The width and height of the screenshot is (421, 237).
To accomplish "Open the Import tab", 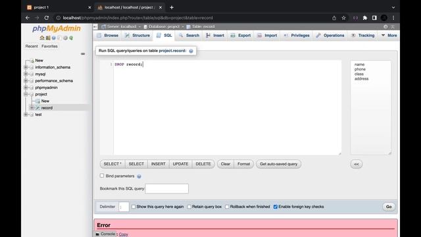I will click(x=267, y=36).
